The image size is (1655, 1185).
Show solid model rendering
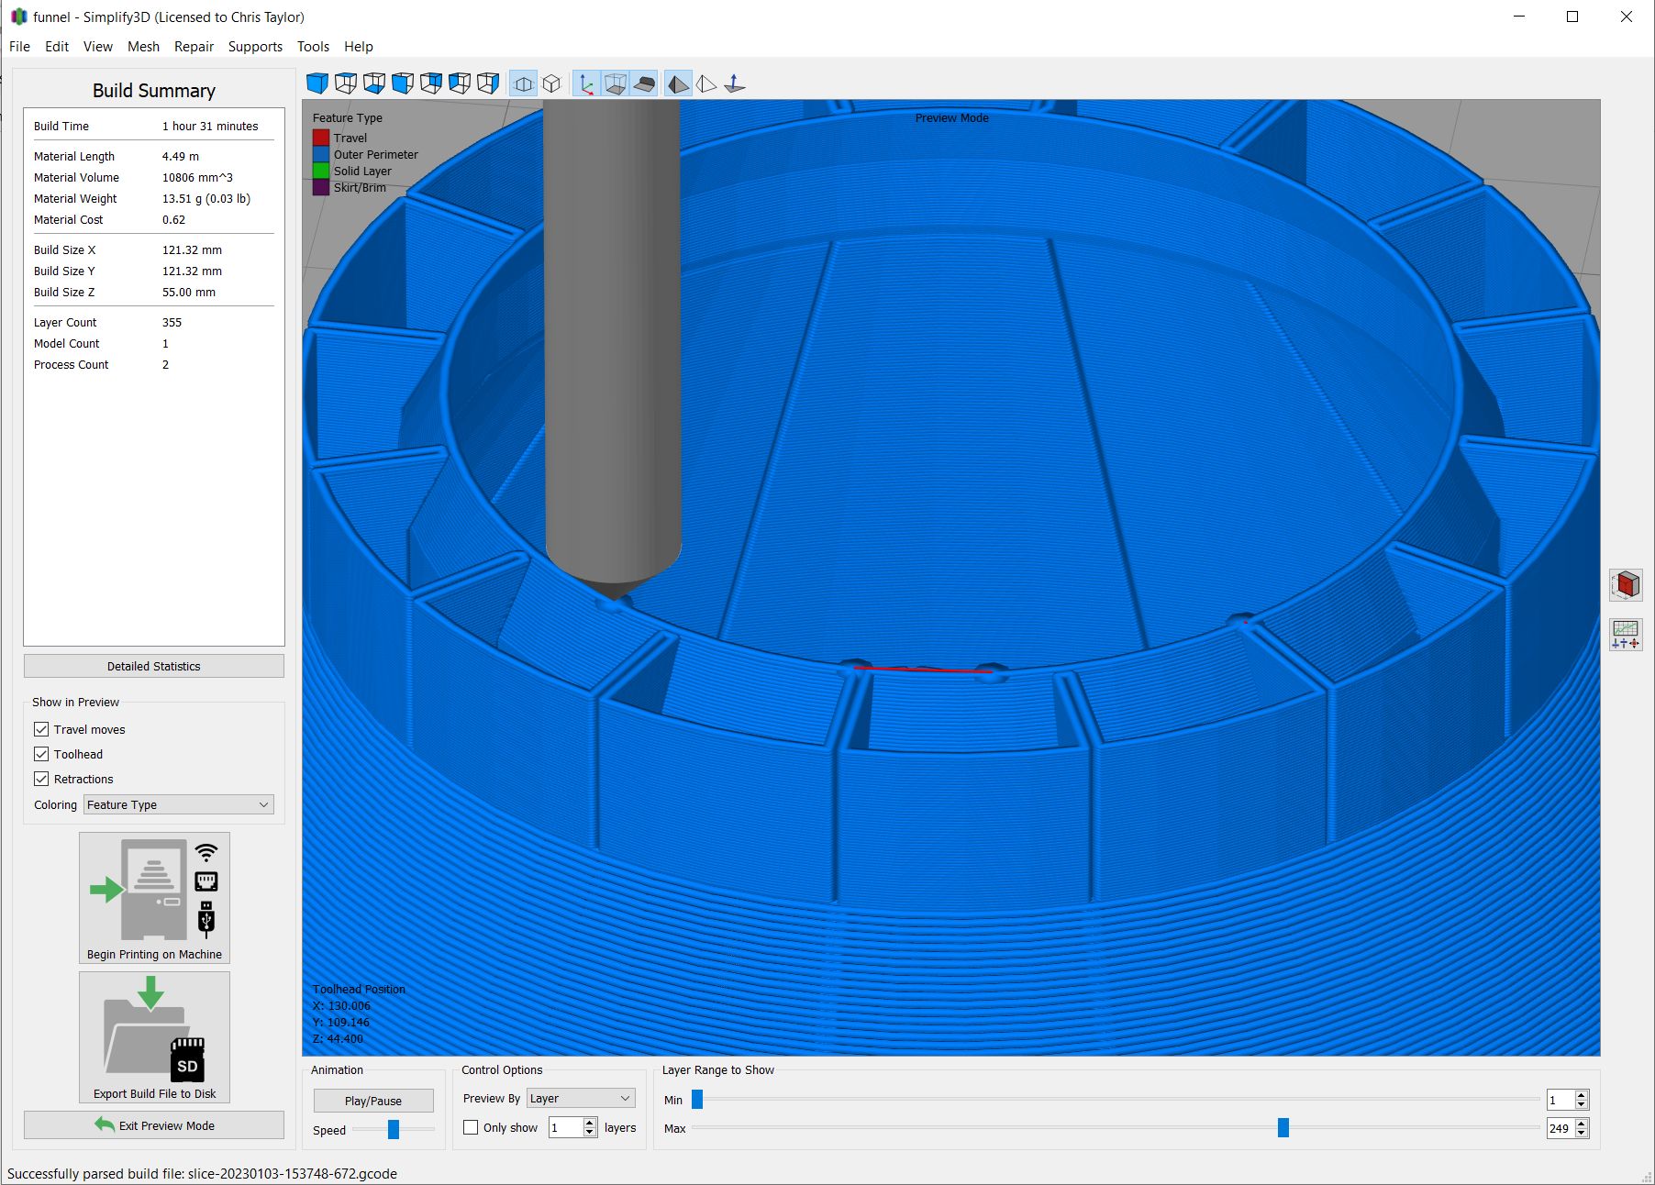tap(678, 83)
